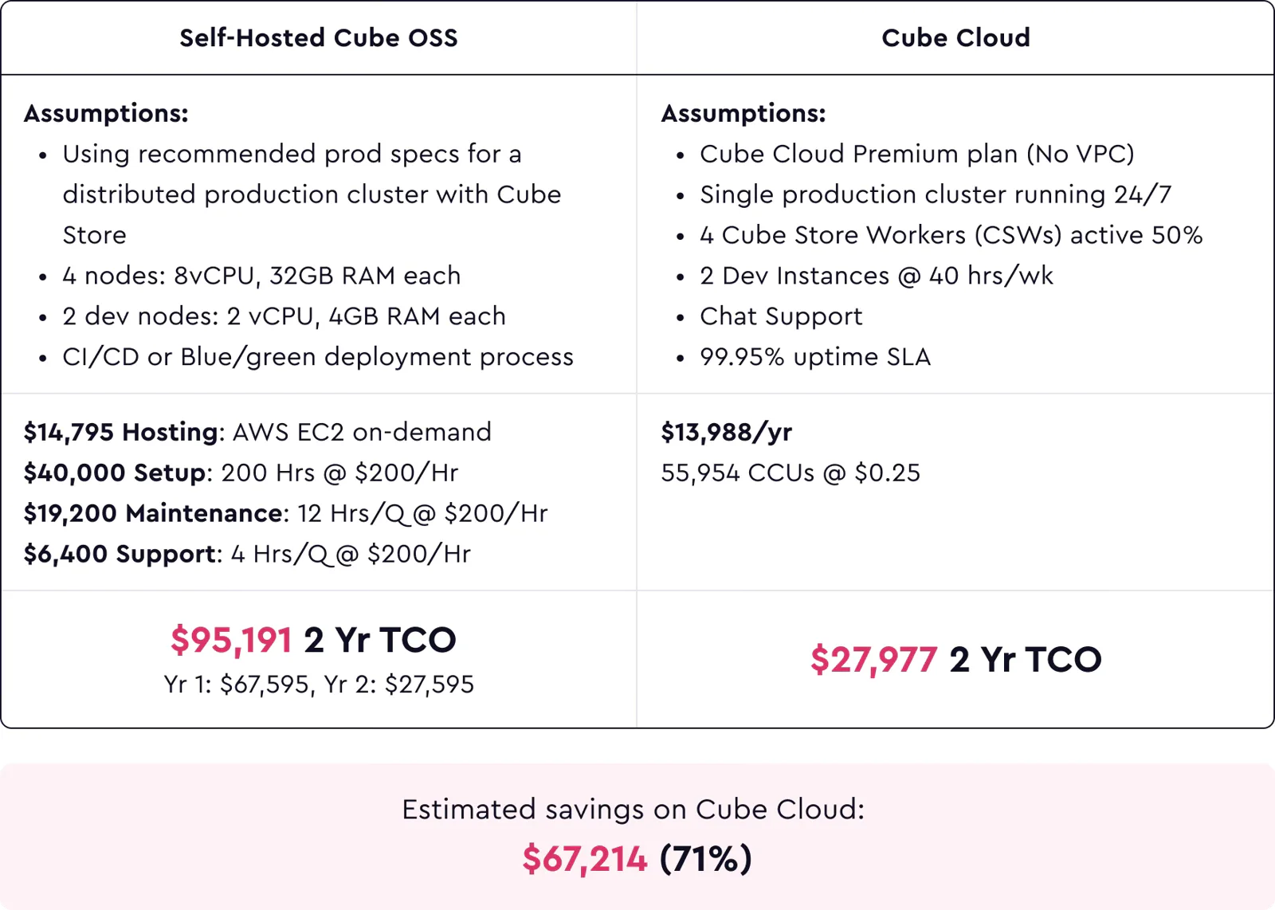Select the left column Assumptions heading

[x=106, y=113]
